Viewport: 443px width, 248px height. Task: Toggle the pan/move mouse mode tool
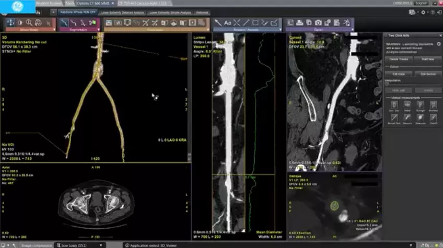pos(10,22)
